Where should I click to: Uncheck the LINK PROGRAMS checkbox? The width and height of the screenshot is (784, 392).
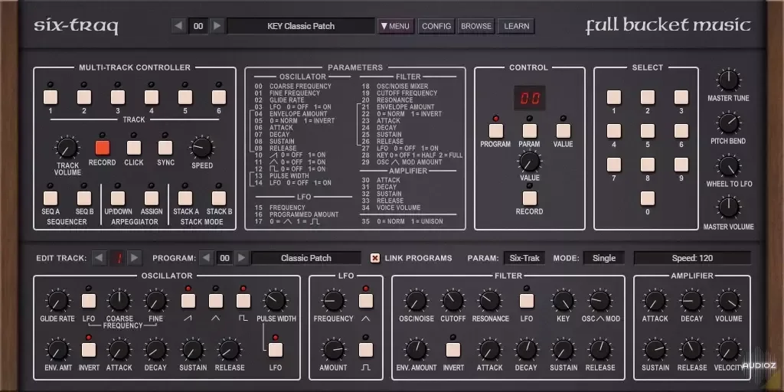375,258
